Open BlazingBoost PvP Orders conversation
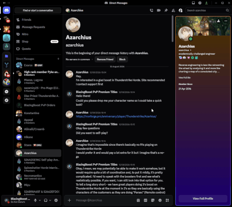The width and height of the screenshot is (232, 207). point(38,105)
